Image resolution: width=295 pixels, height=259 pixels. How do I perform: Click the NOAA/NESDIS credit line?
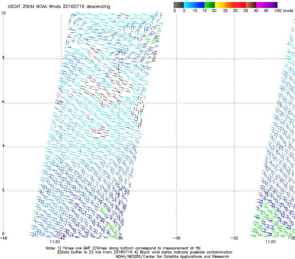172,257
